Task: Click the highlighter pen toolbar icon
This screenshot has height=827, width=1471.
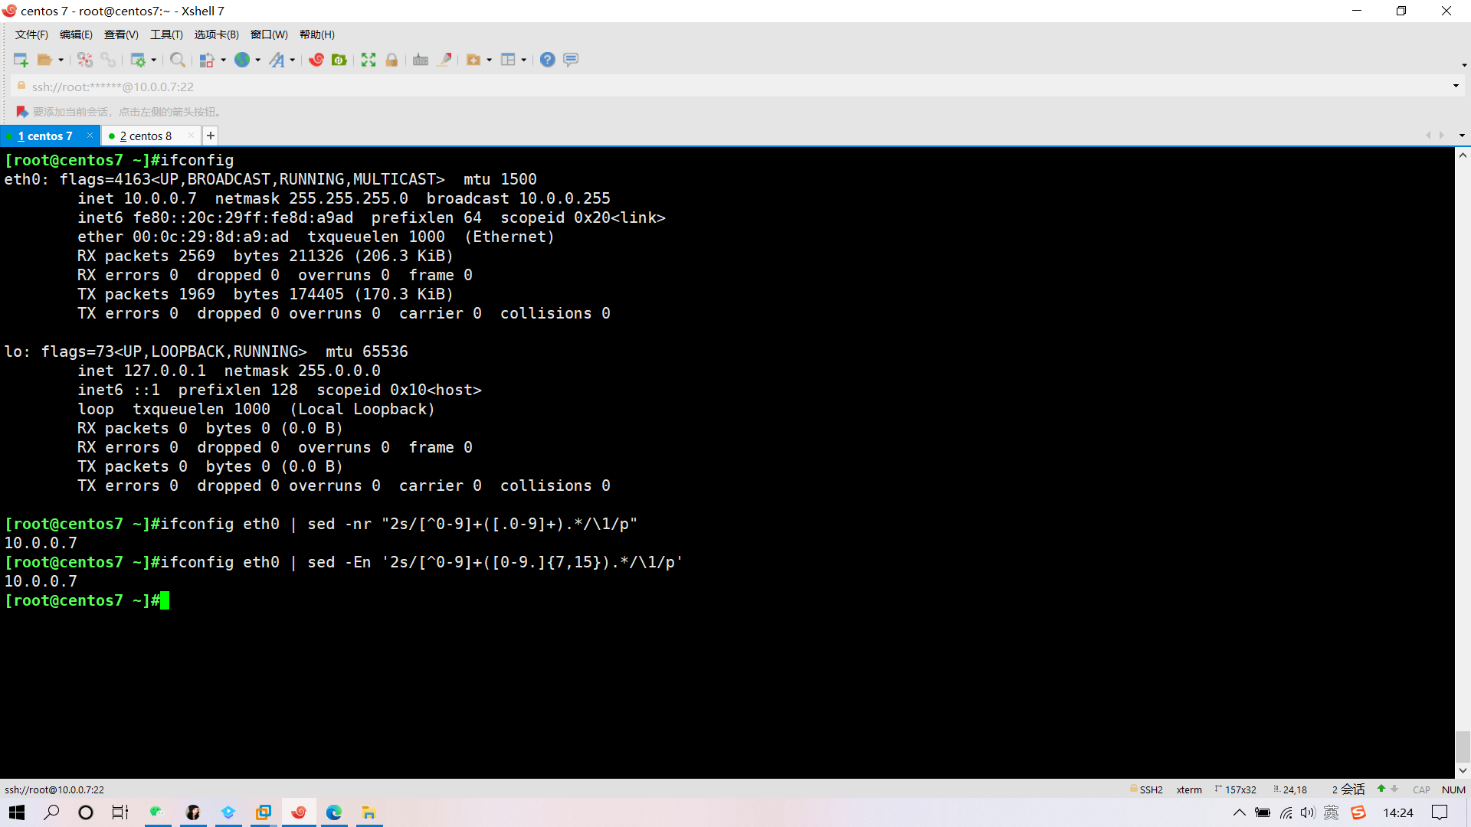Action: point(444,60)
